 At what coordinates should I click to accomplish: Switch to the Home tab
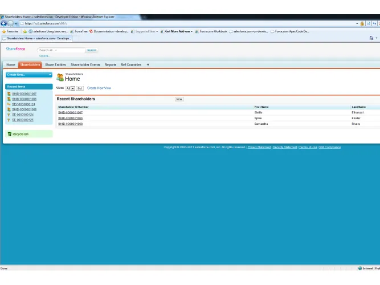pyautogui.click(x=11, y=65)
